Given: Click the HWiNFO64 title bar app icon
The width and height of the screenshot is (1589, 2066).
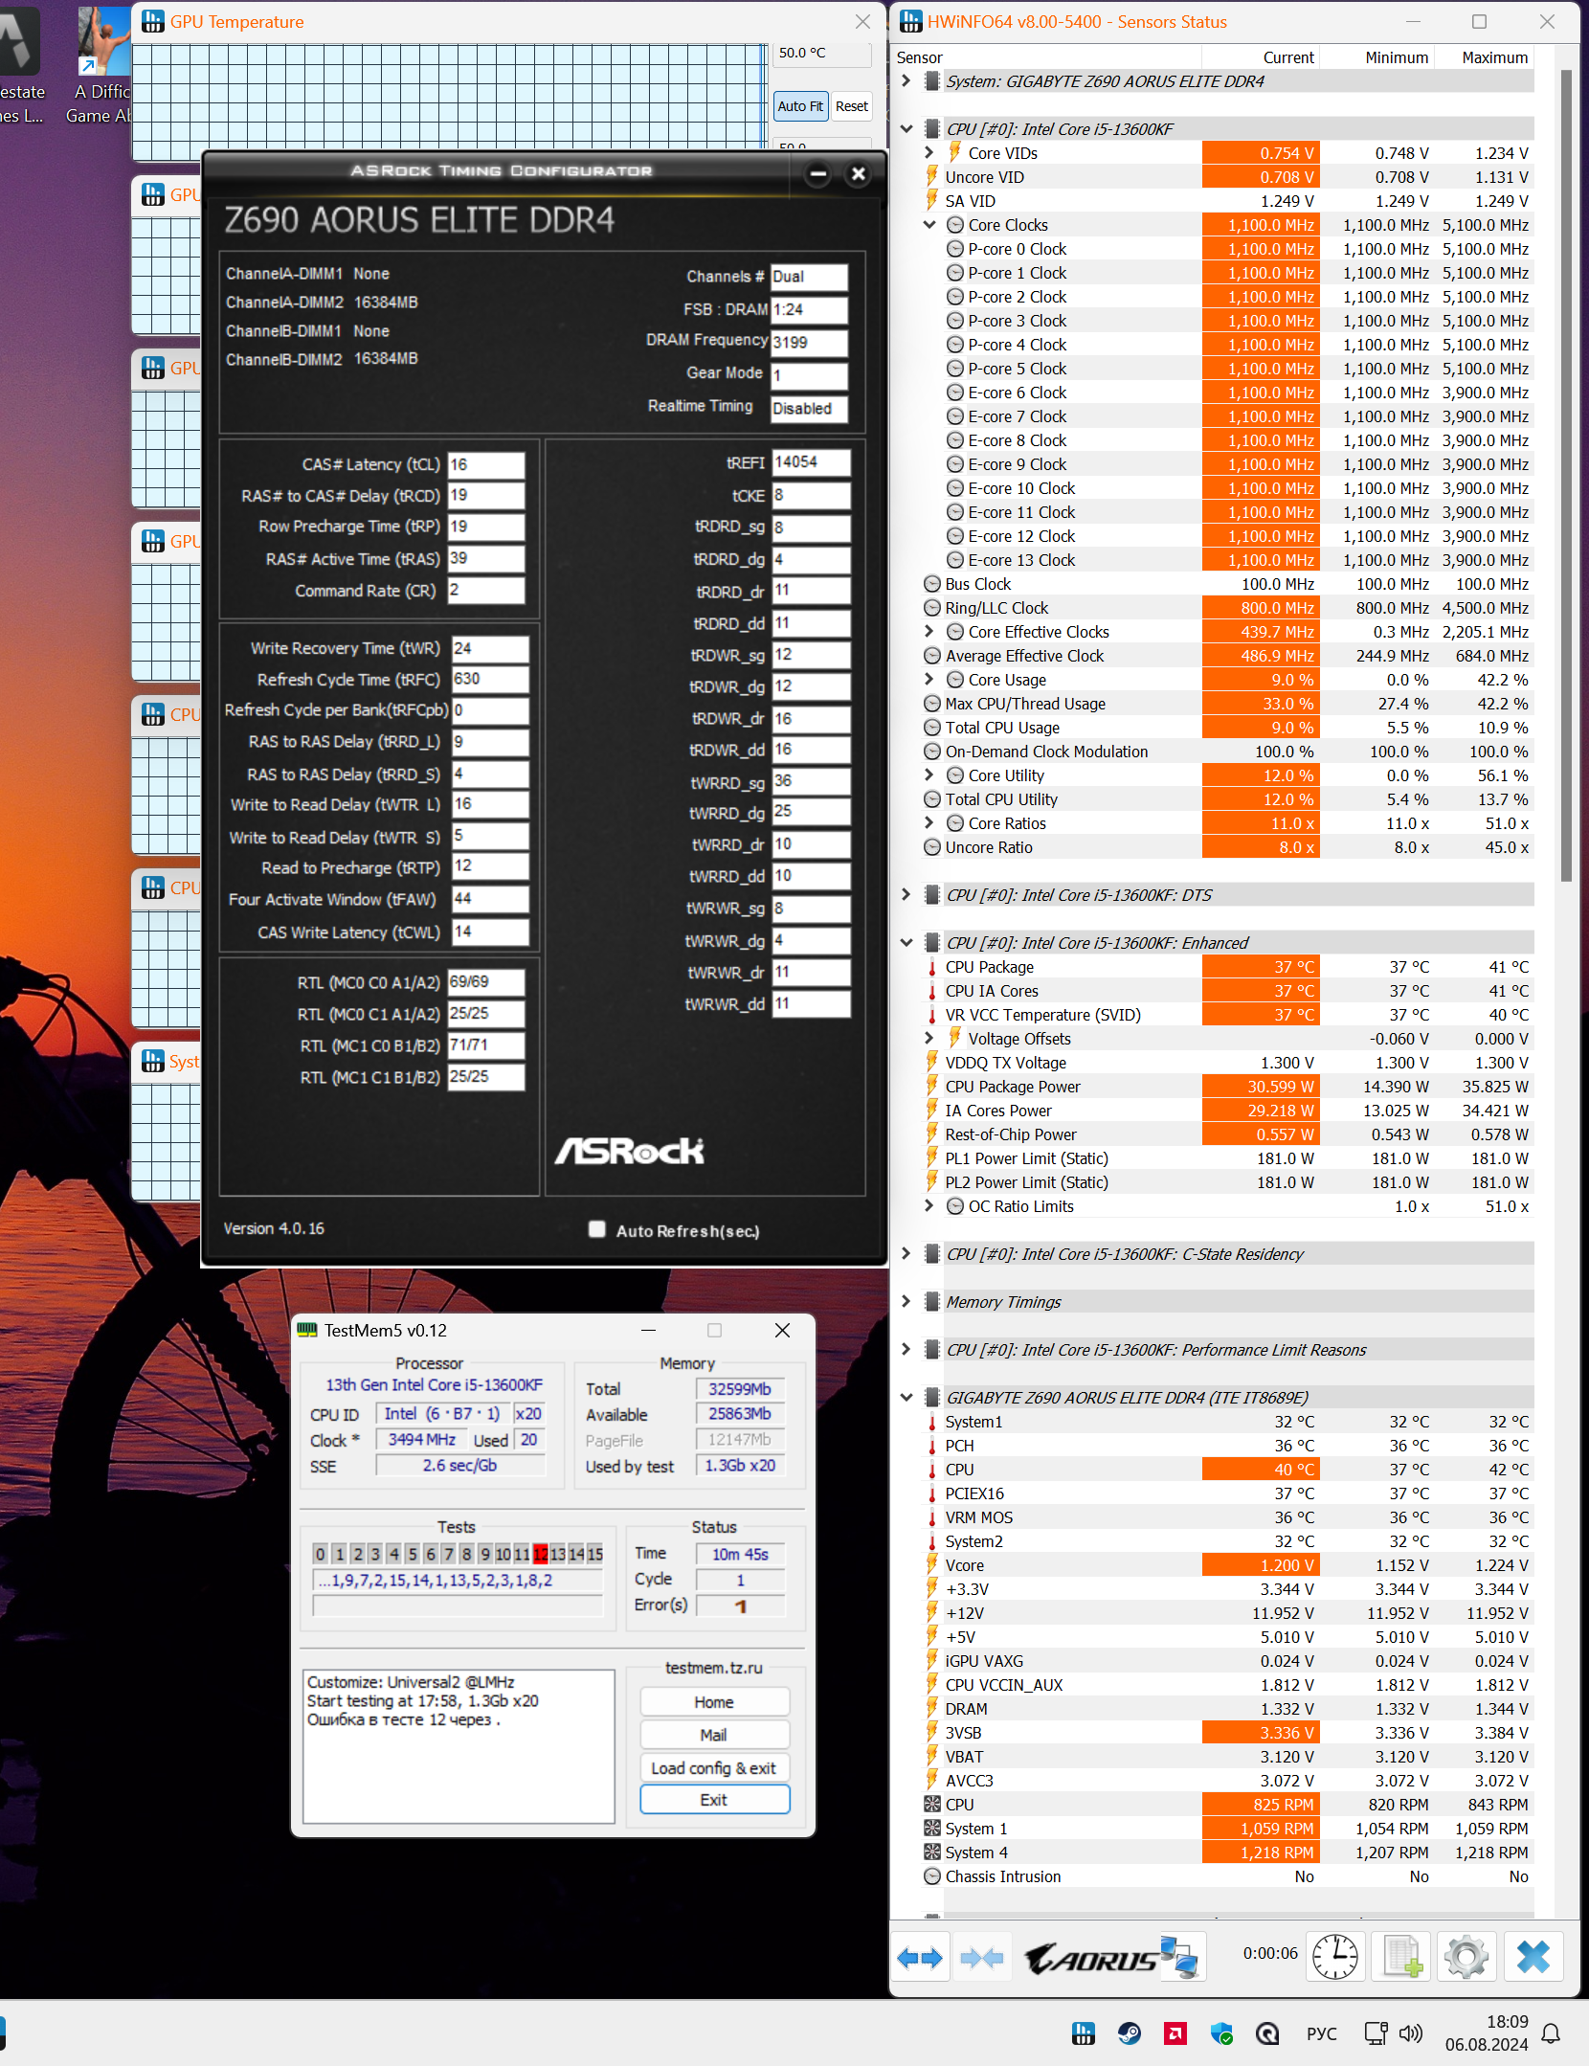Looking at the screenshot, I should pyautogui.click(x=911, y=21).
